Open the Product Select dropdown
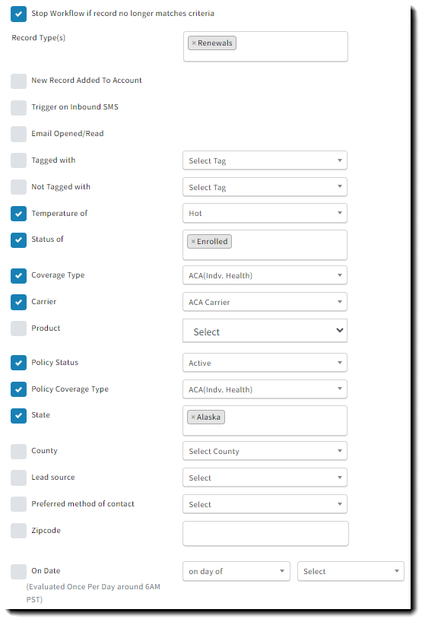Viewport: 422px width, 622px height. coord(265,331)
